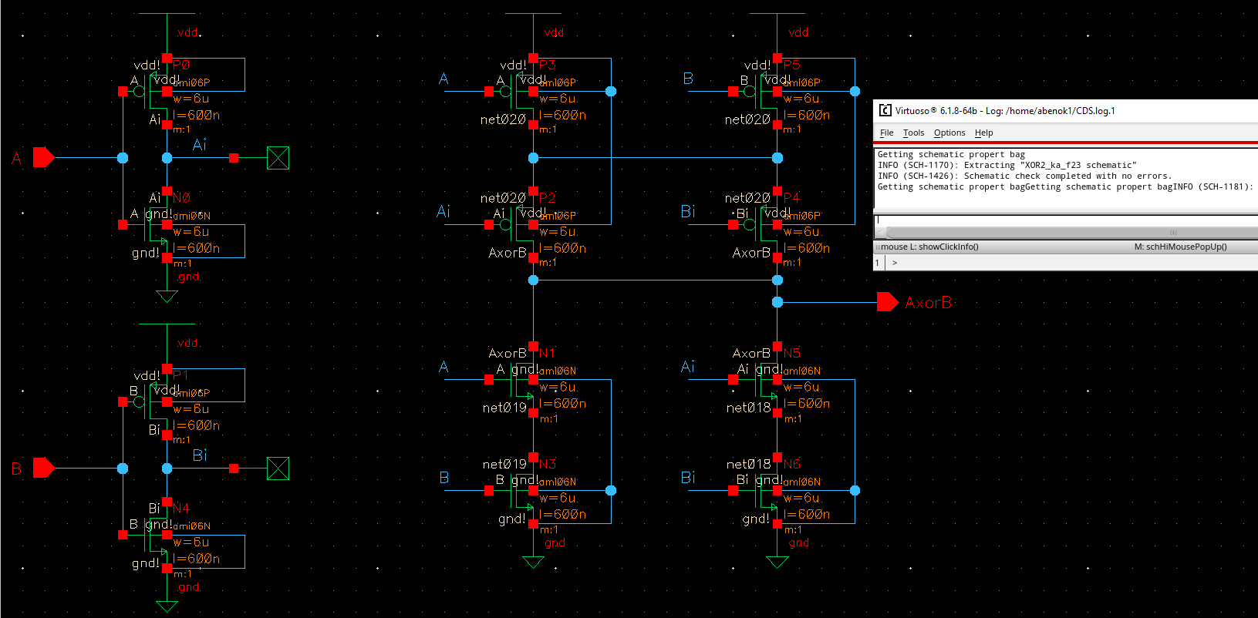Select the Ai wire label left of N5
Viewport: 1258px width, 618px height.
click(x=688, y=367)
